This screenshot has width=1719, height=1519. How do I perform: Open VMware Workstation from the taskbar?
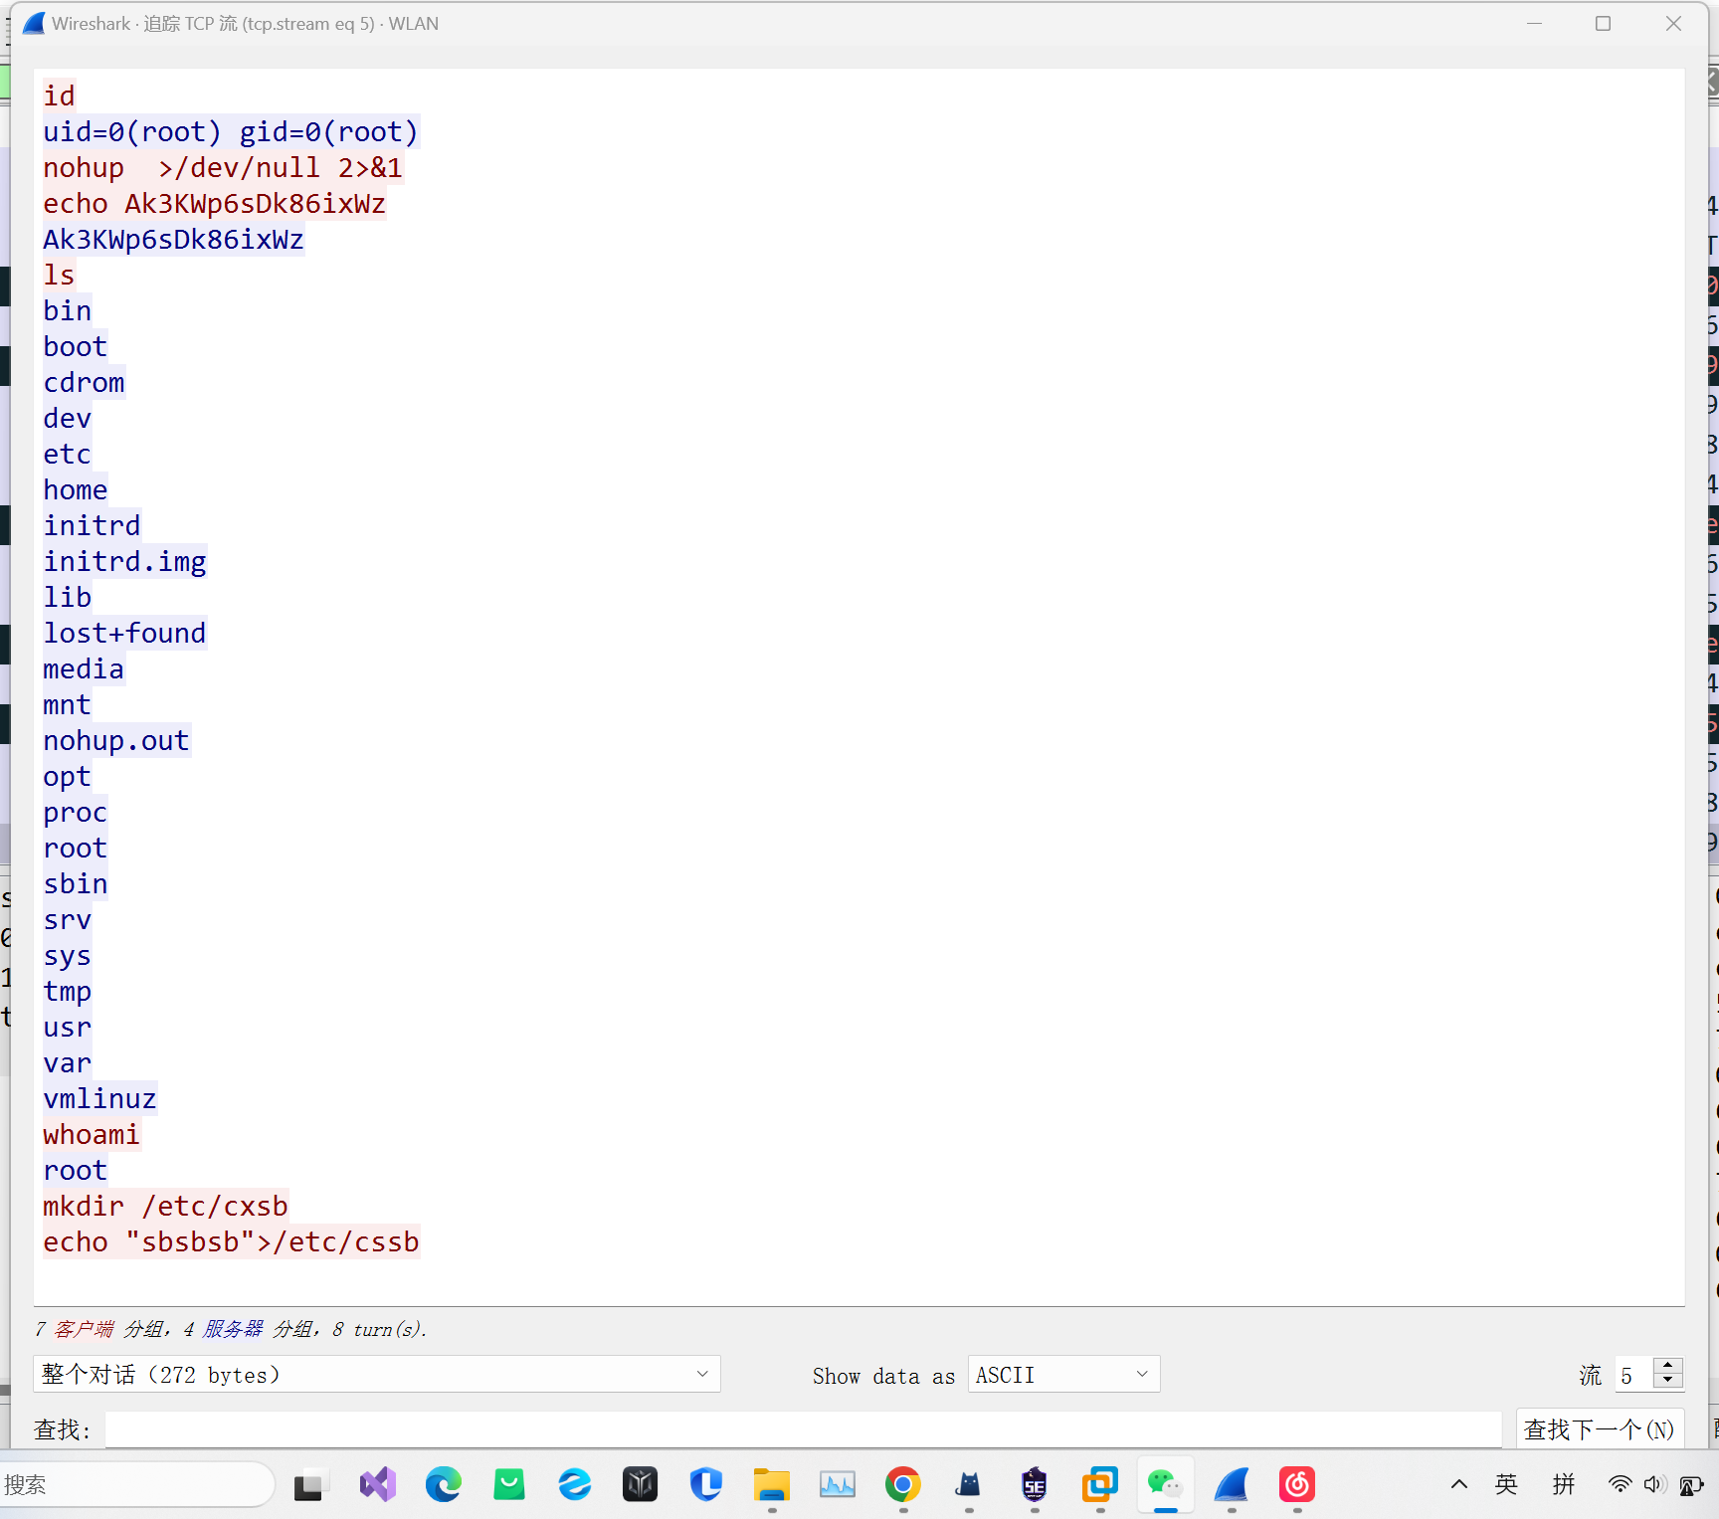[x=1100, y=1485]
